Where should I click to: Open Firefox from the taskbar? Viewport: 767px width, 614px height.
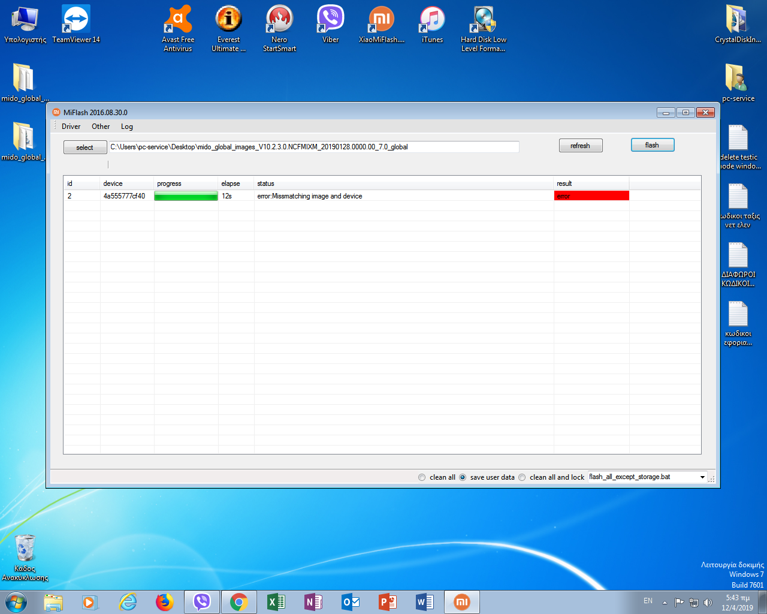click(x=165, y=602)
